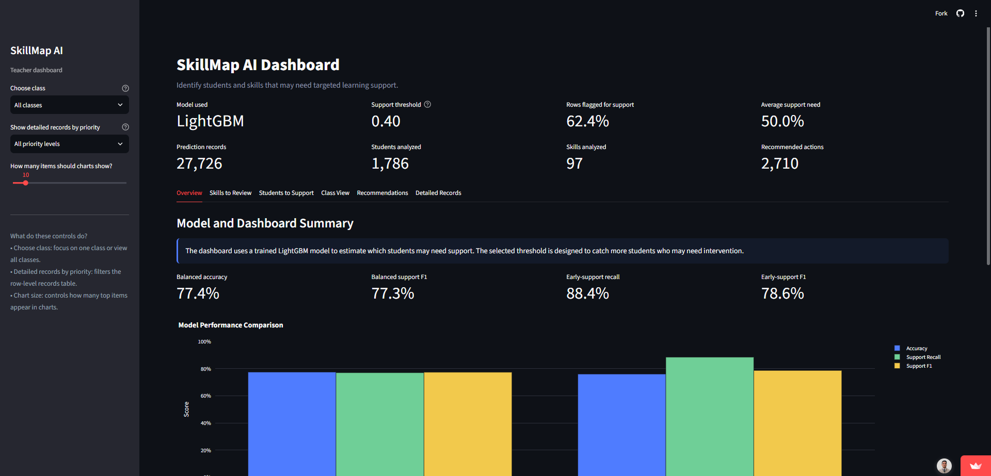991x476 pixels.
Task: Switch to Students to Support tab
Action: point(286,193)
